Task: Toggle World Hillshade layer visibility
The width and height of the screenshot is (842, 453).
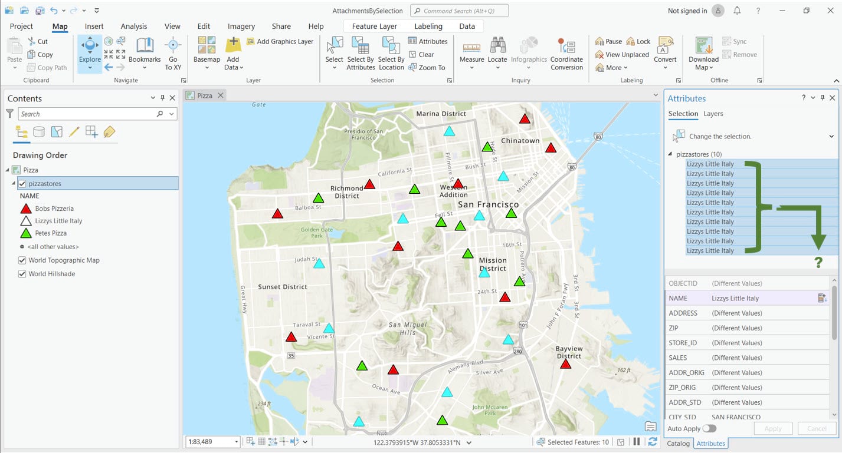Action: pos(22,273)
